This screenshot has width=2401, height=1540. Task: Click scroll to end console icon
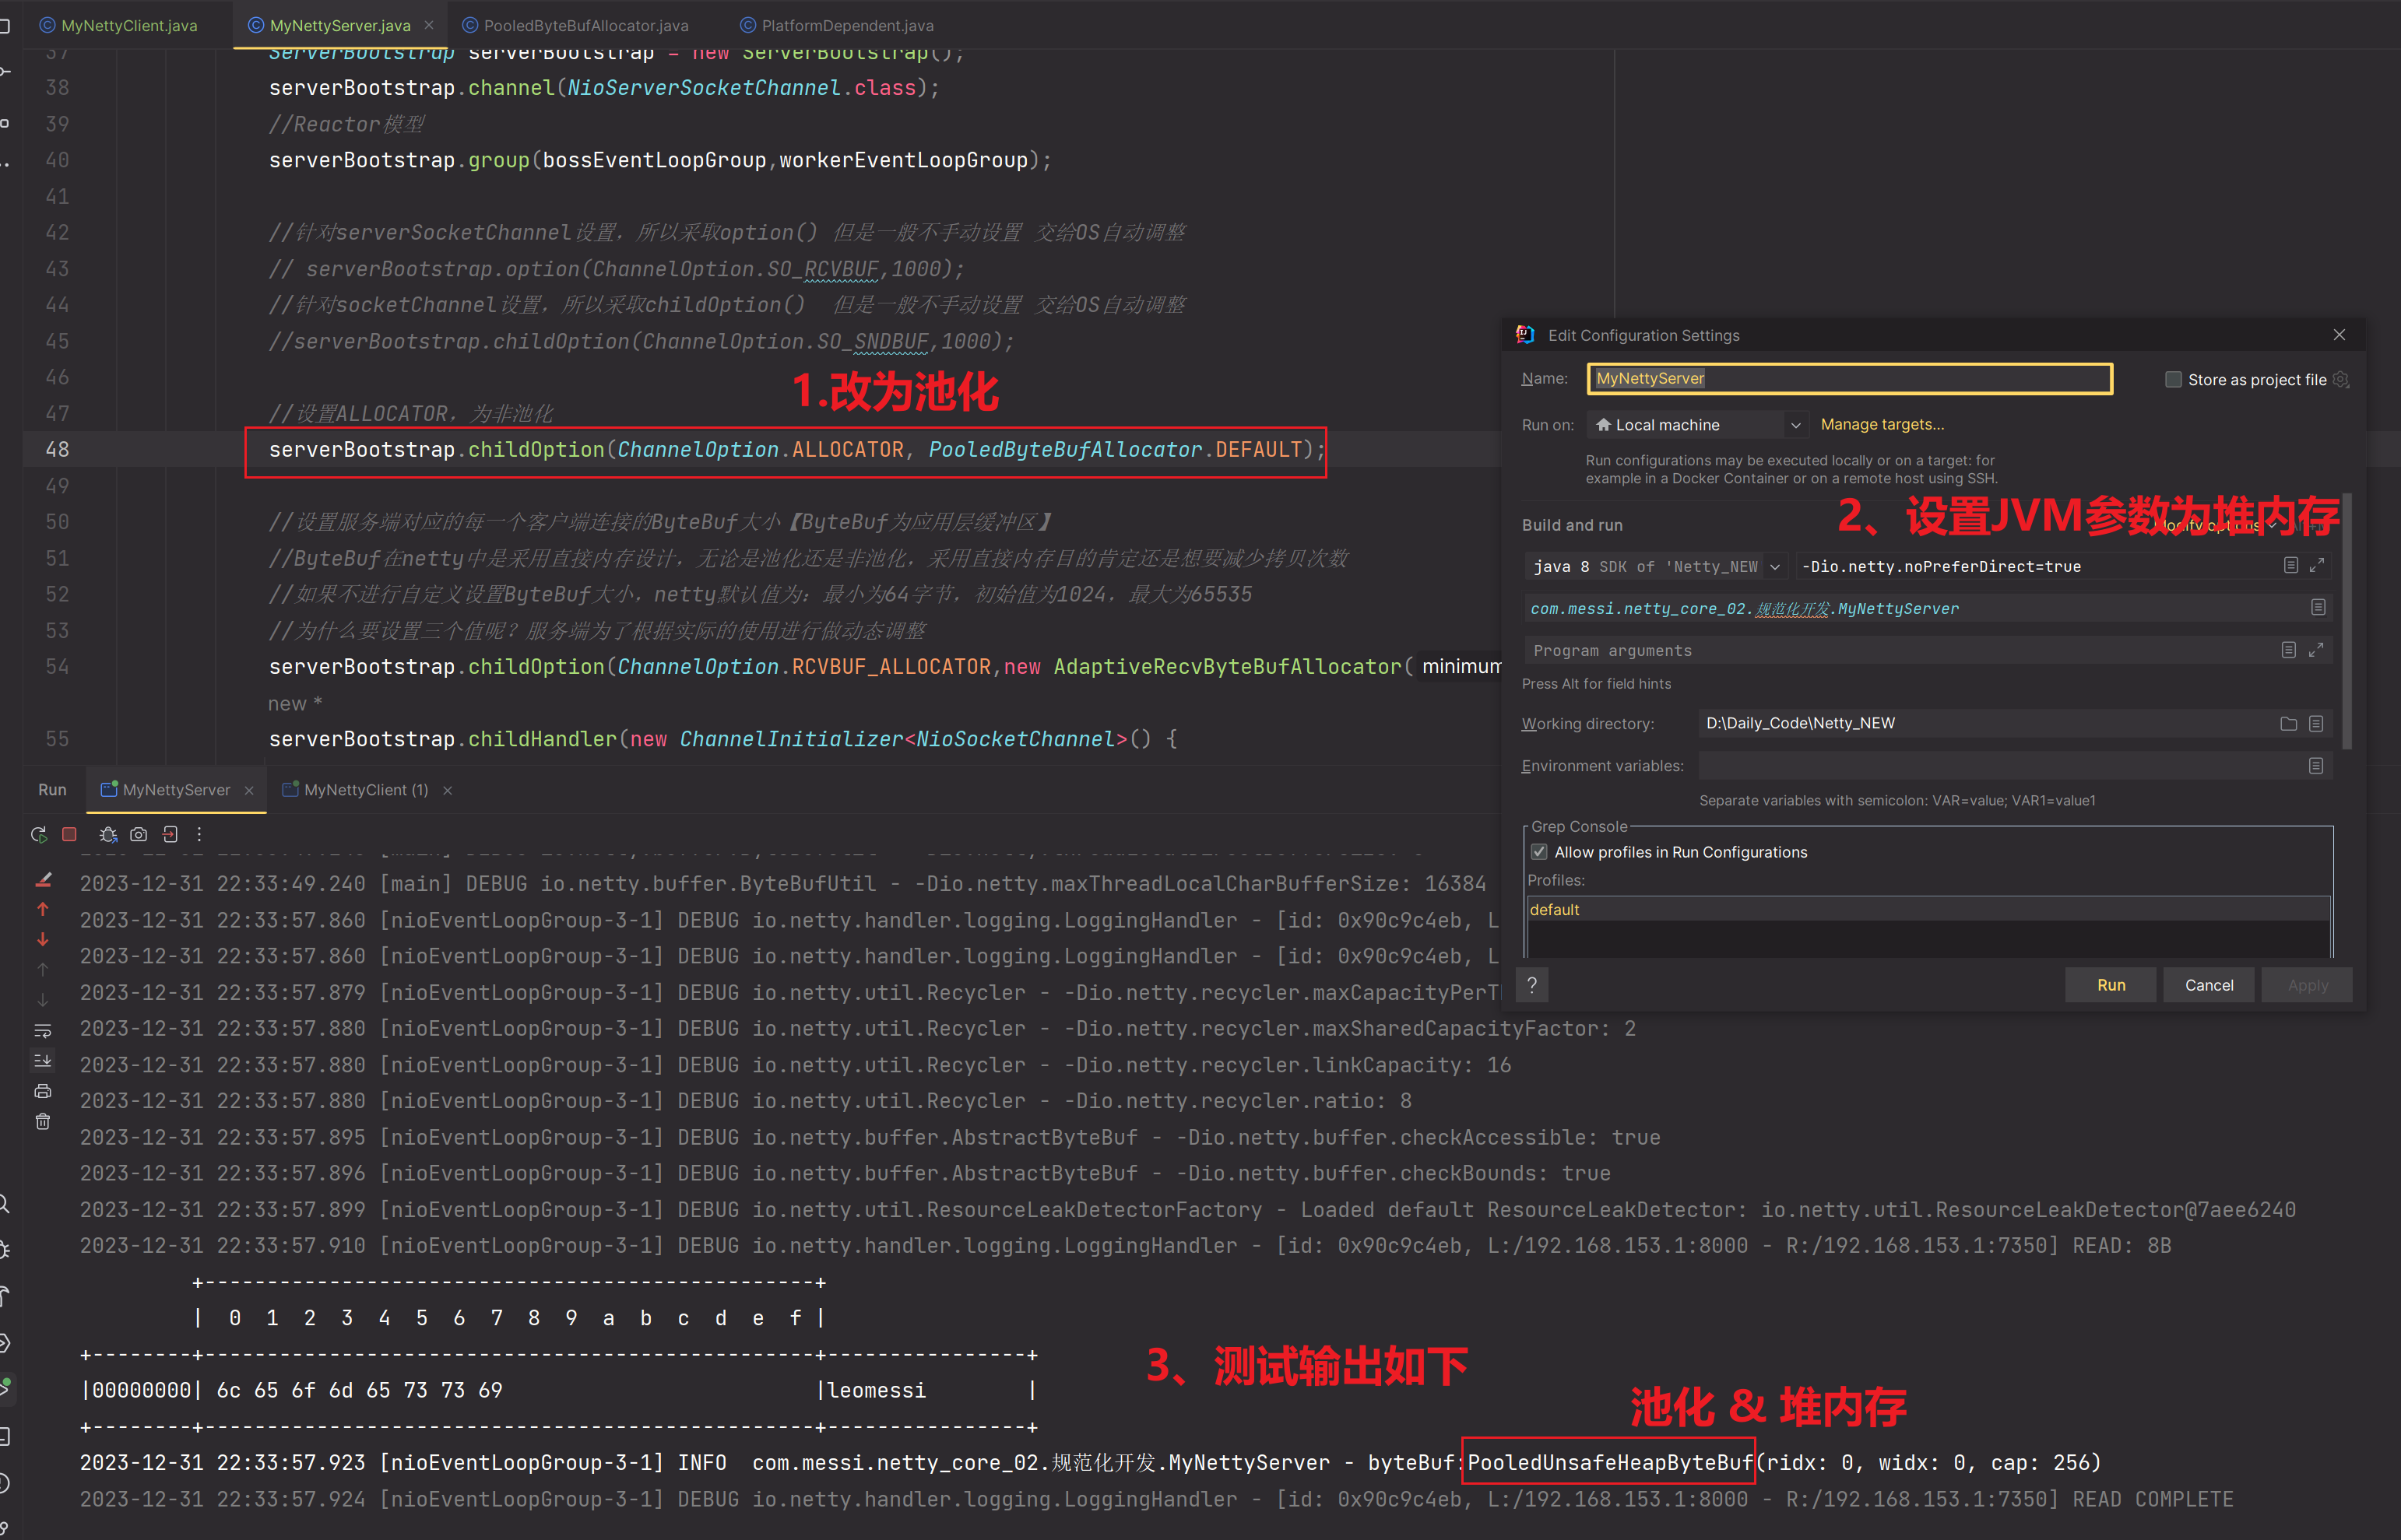tap(43, 1060)
